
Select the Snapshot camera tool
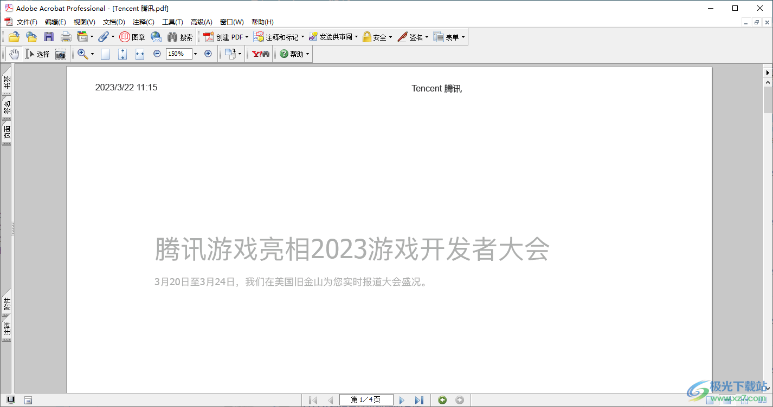[60, 54]
